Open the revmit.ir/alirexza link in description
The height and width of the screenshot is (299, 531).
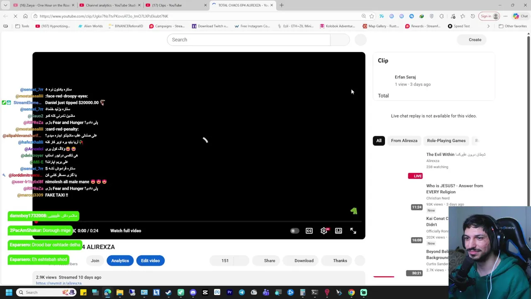[58, 283]
